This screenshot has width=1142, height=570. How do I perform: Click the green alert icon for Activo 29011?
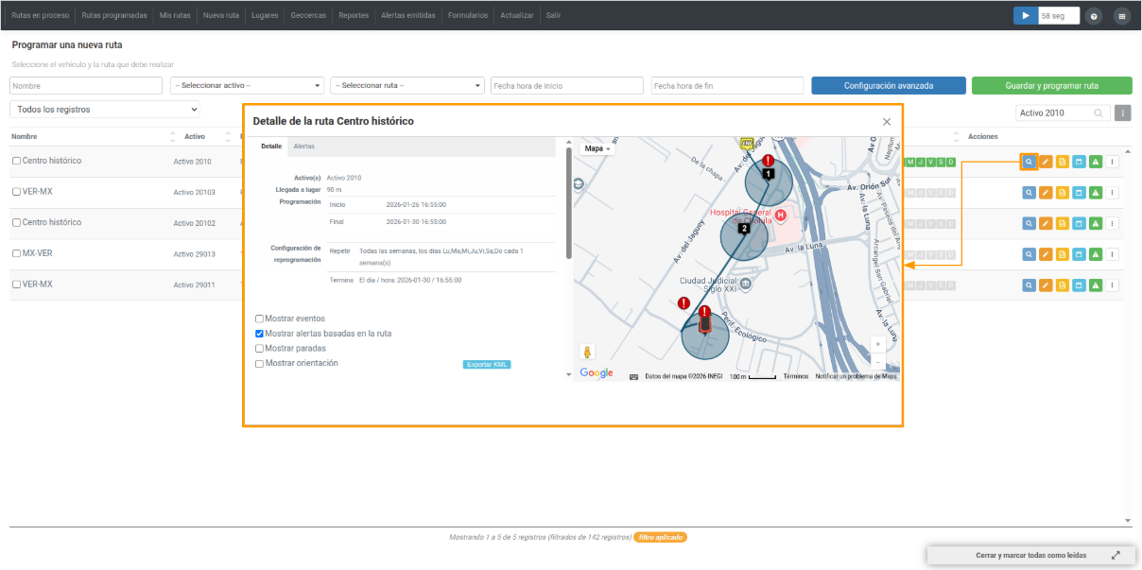(x=1095, y=285)
